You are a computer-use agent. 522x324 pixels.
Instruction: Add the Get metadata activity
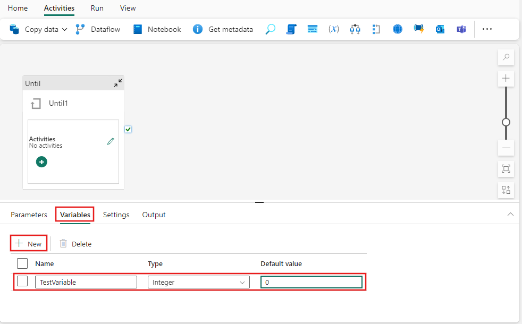[223, 29]
